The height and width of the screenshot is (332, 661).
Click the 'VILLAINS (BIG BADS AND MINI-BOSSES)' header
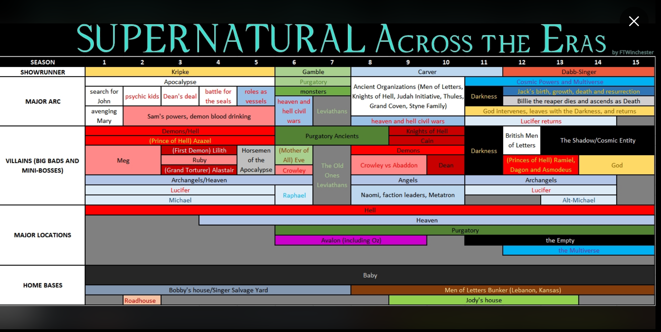click(x=43, y=165)
